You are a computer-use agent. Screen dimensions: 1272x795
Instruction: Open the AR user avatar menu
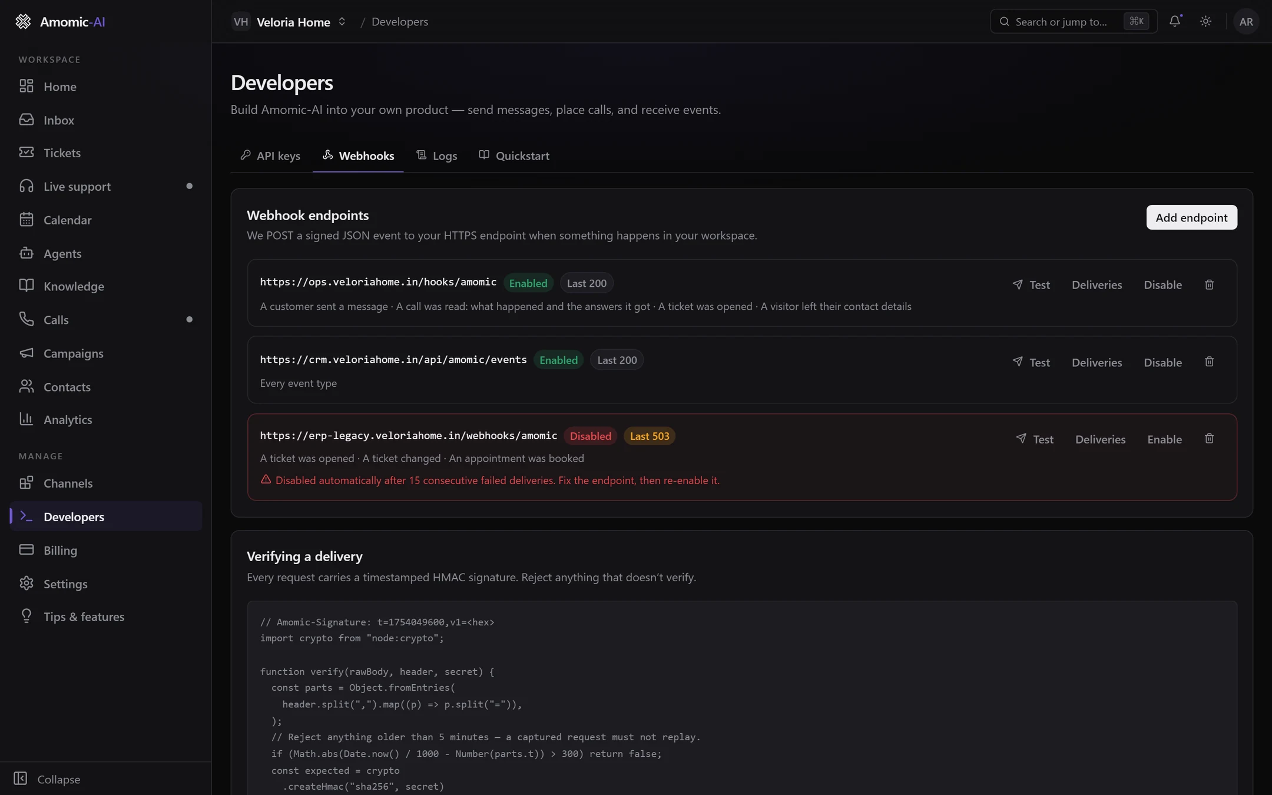(1246, 22)
